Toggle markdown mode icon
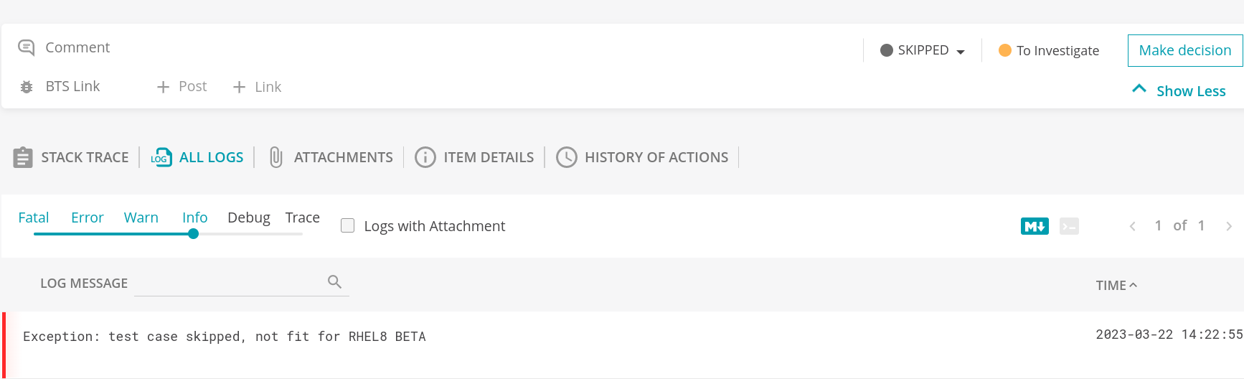 pyautogui.click(x=1035, y=226)
